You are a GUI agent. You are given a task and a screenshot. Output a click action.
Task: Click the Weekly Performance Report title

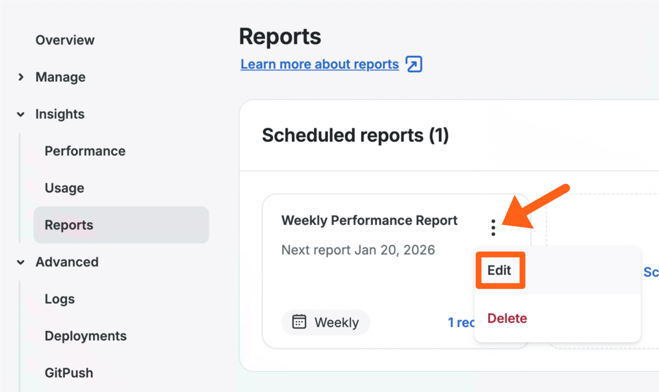tap(369, 220)
